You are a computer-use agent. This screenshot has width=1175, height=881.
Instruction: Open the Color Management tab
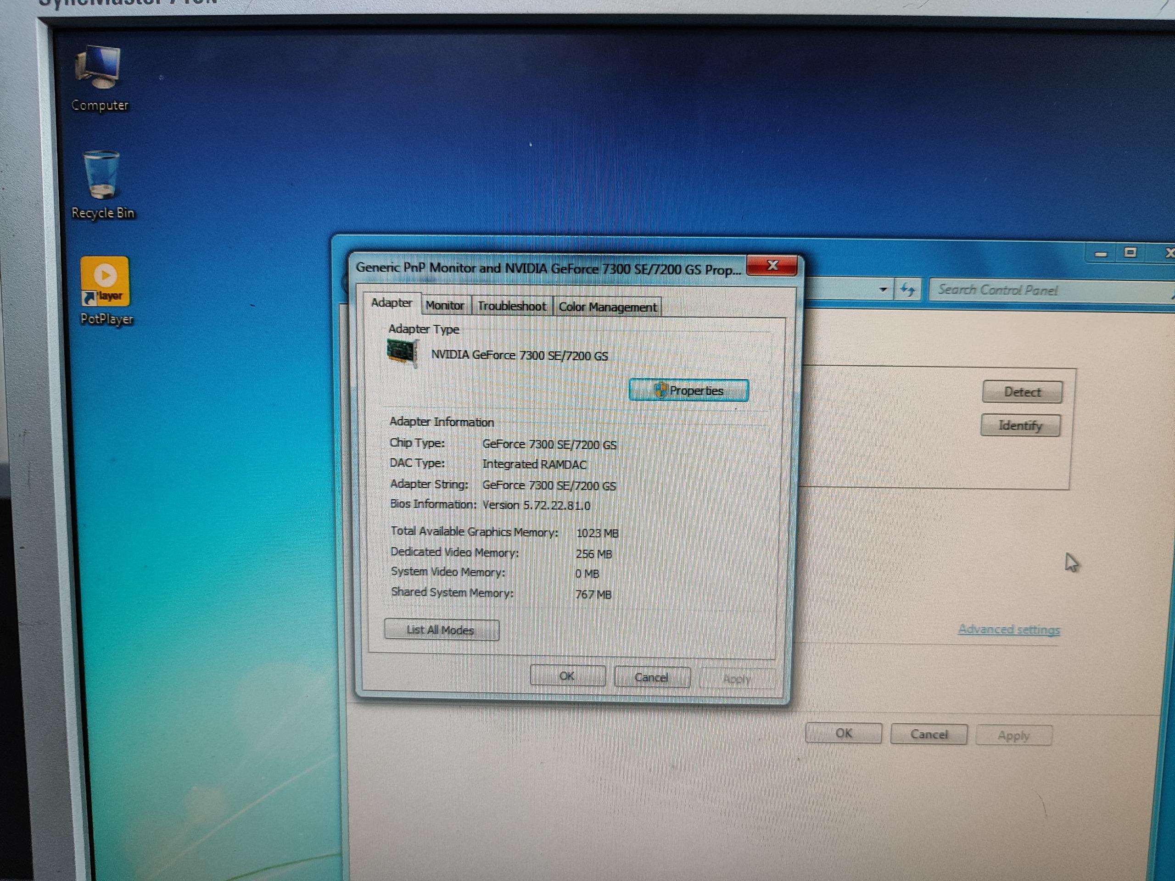[x=608, y=307]
